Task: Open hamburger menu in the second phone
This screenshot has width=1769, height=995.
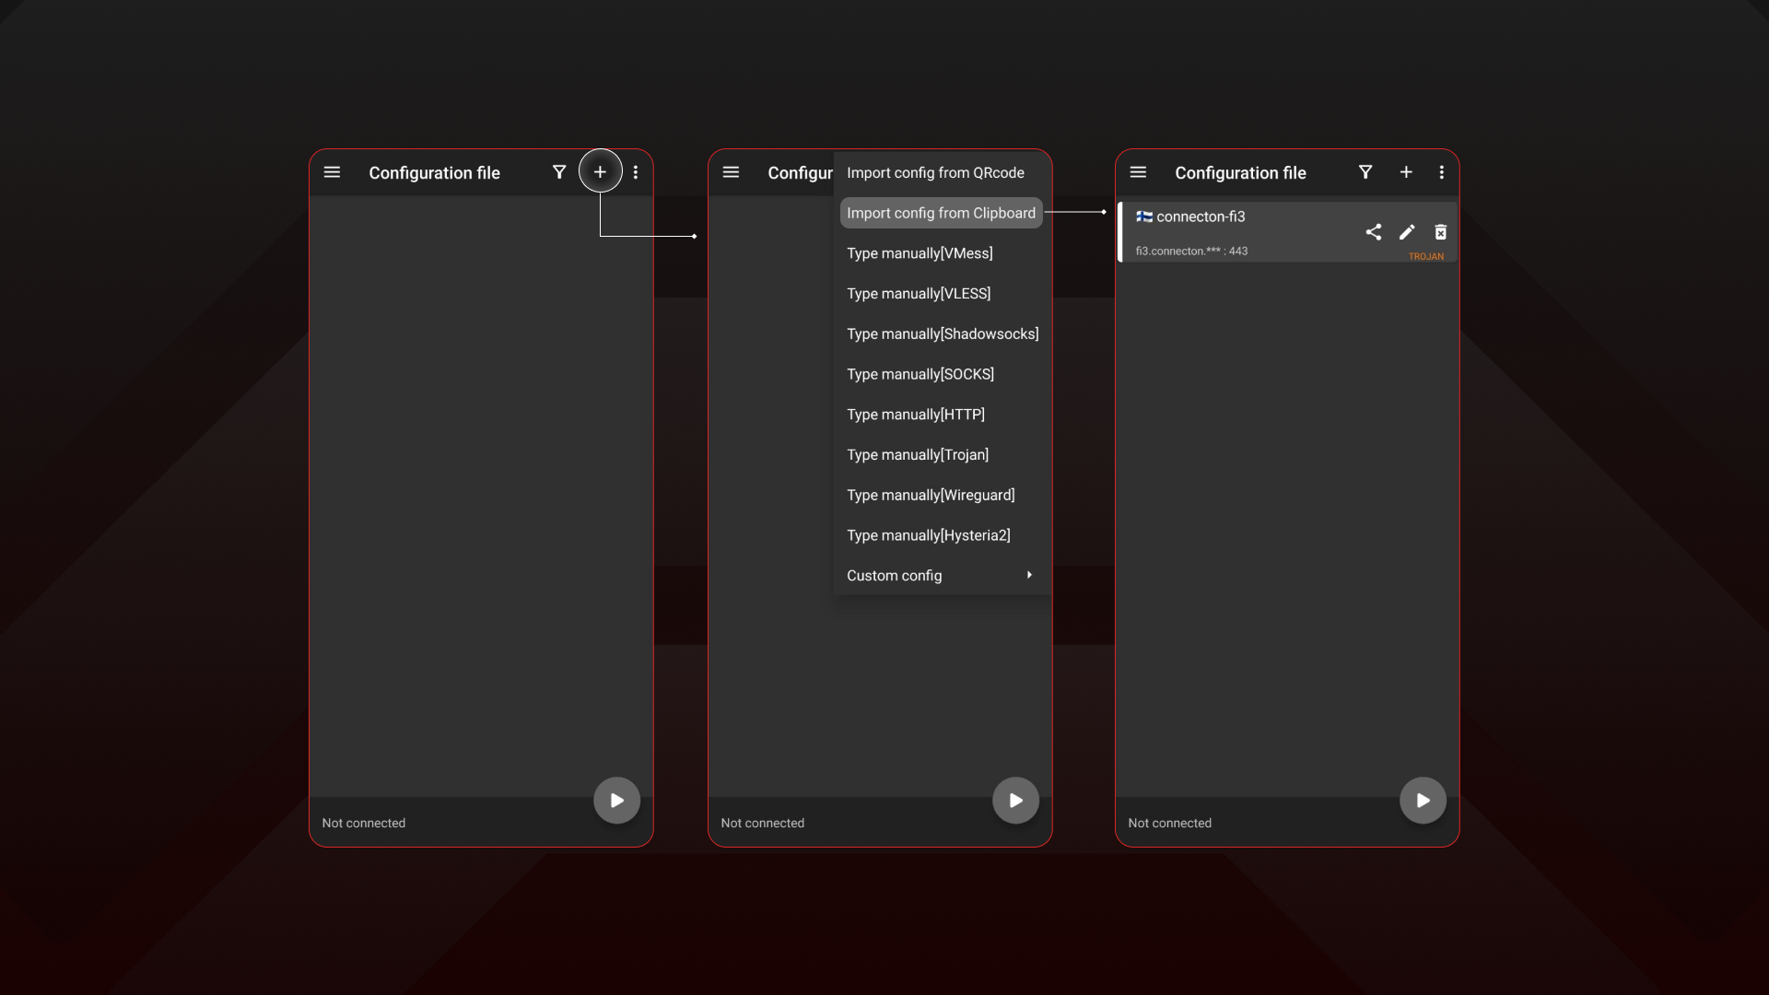Action: click(x=731, y=172)
